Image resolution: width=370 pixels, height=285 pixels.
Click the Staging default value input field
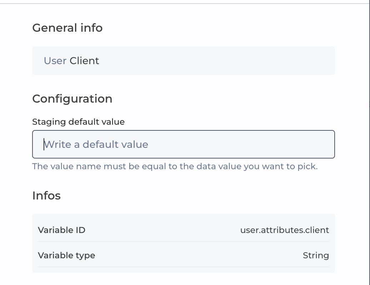pos(183,144)
